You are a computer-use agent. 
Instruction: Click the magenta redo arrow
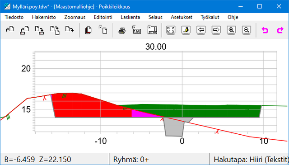click(280, 30)
